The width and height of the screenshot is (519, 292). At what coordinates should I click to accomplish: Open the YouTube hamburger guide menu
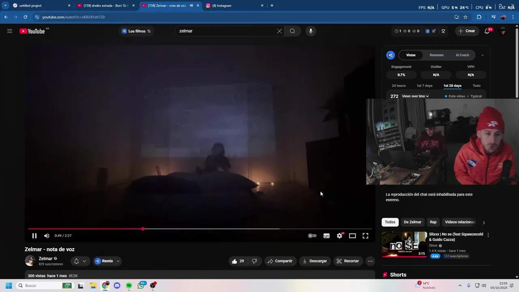(10, 31)
